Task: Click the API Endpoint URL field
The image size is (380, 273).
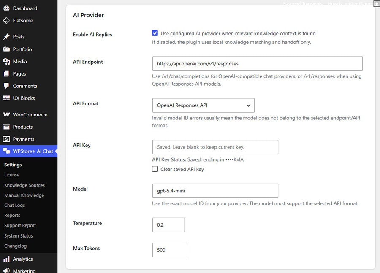Action: pyautogui.click(x=258, y=64)
